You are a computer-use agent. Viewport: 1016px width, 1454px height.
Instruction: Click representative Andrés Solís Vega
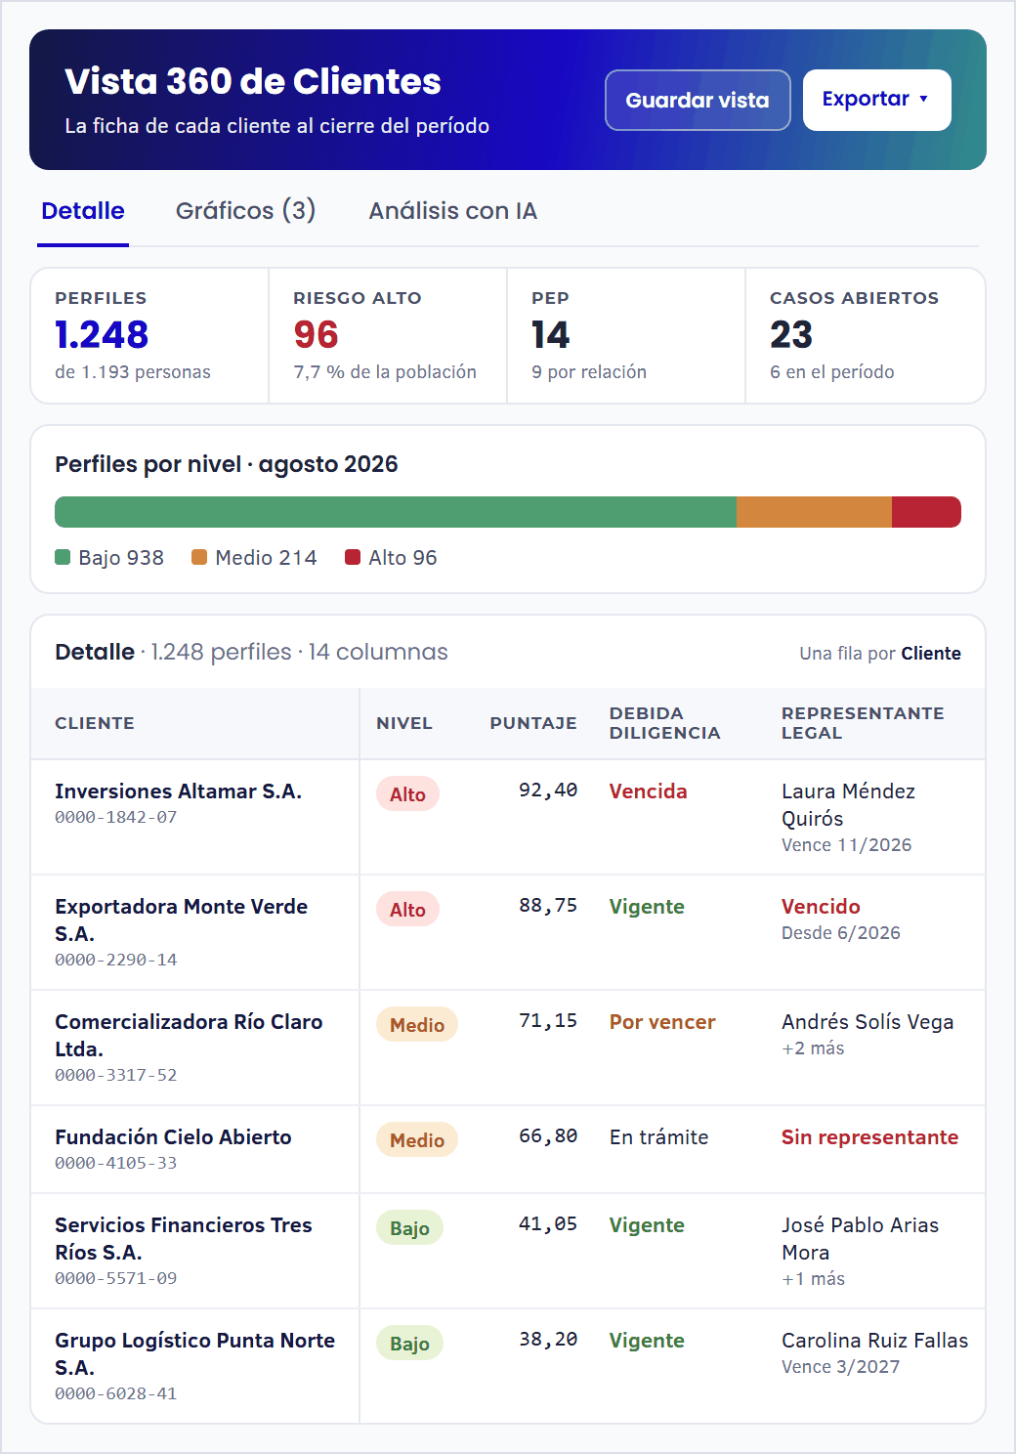868,1022
